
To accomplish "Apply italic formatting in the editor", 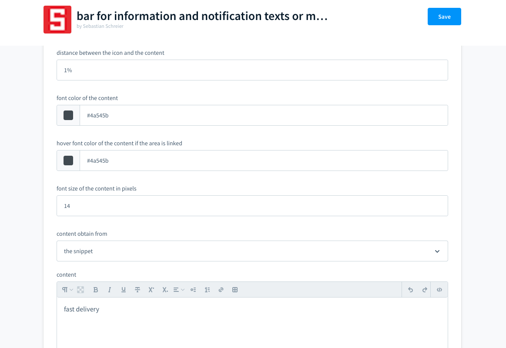I will 110,290.
